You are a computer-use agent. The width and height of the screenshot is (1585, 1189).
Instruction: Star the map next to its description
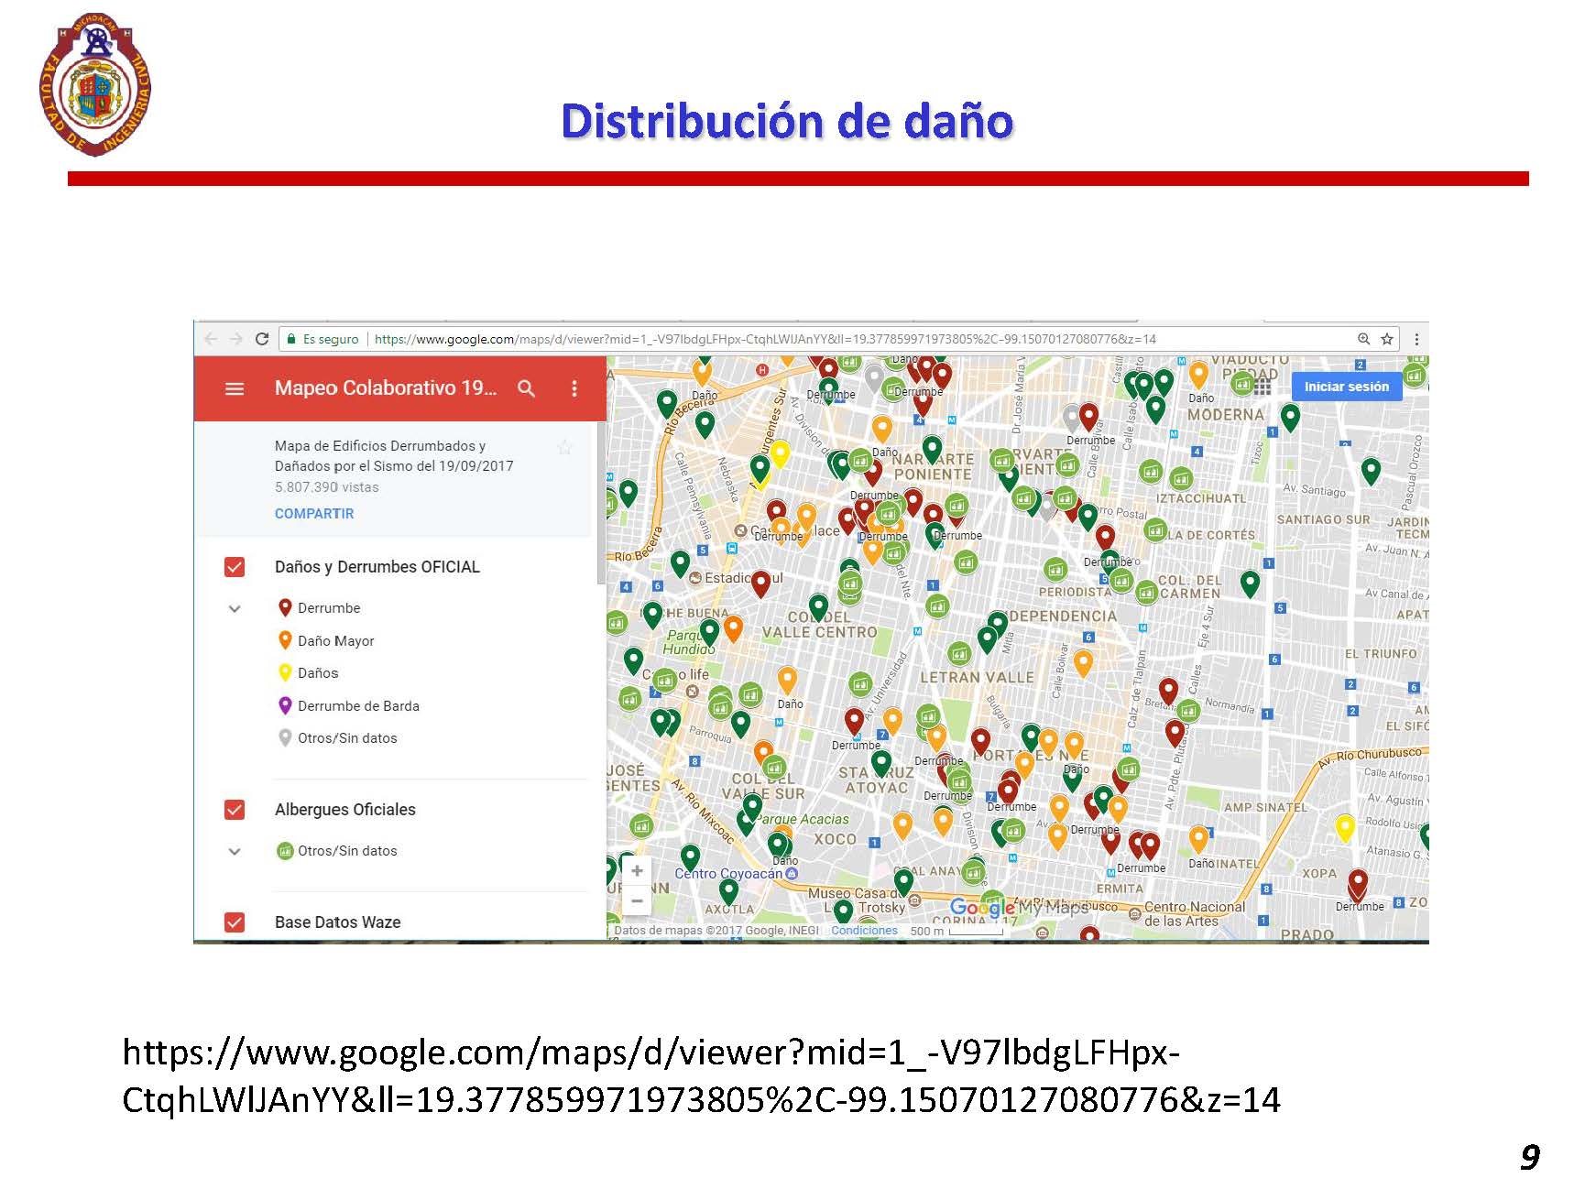point(564,447)
